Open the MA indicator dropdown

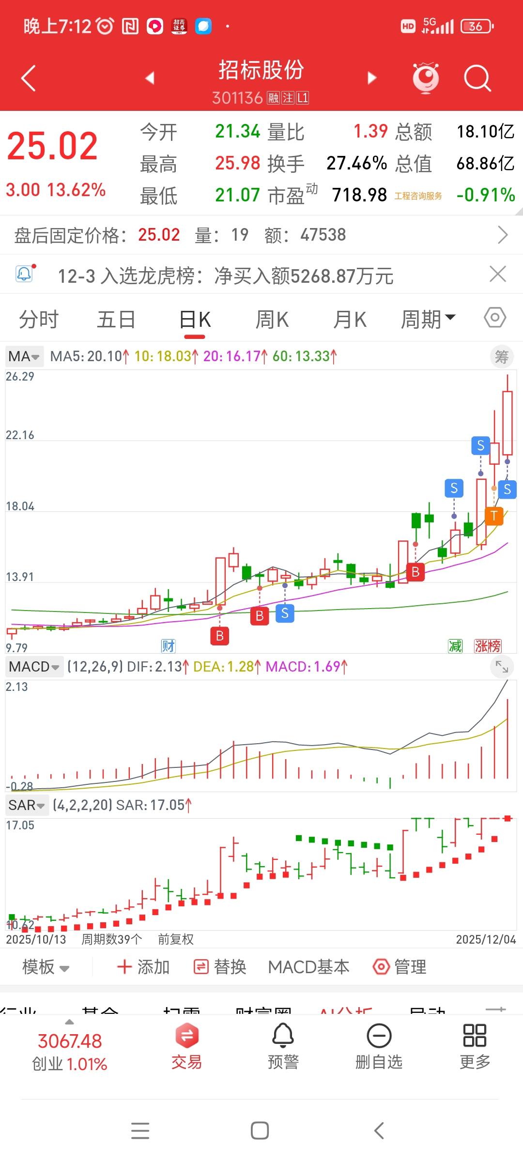pyautogui.click(x=24, y=356)
